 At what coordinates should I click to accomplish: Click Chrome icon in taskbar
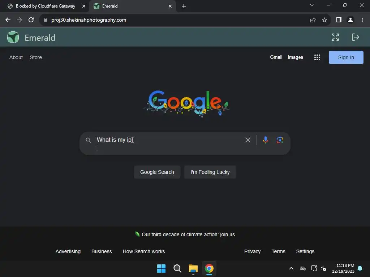(x=209, y=268)
